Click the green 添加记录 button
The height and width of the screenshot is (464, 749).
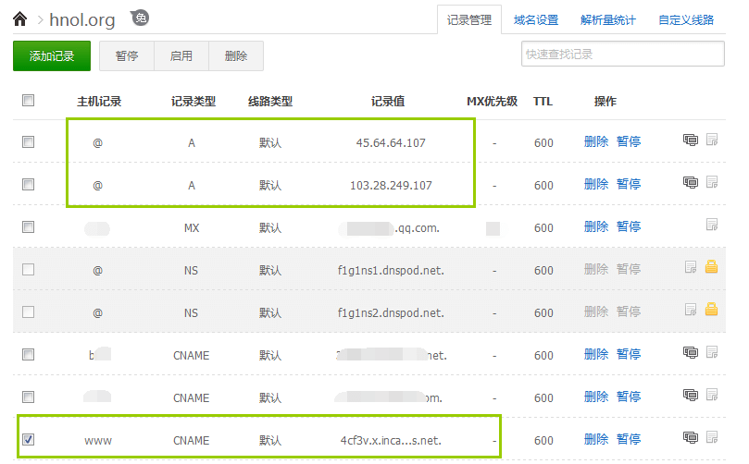[52, 55]
